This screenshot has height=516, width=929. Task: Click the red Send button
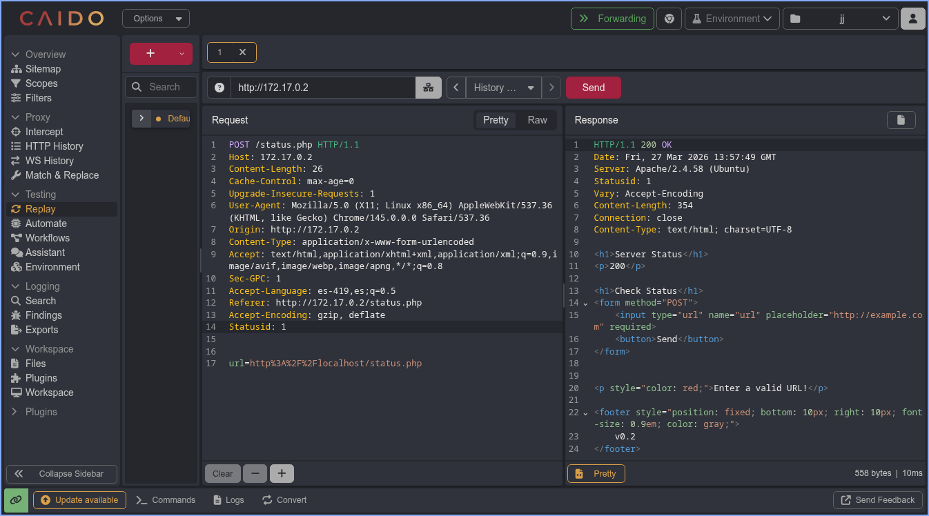[593, 88]
